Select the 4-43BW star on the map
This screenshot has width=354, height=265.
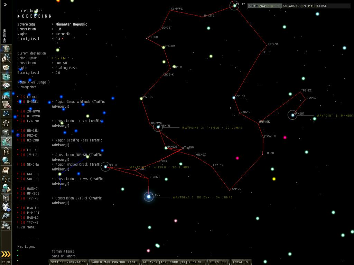pyautogui.click(x=164, y=47)
